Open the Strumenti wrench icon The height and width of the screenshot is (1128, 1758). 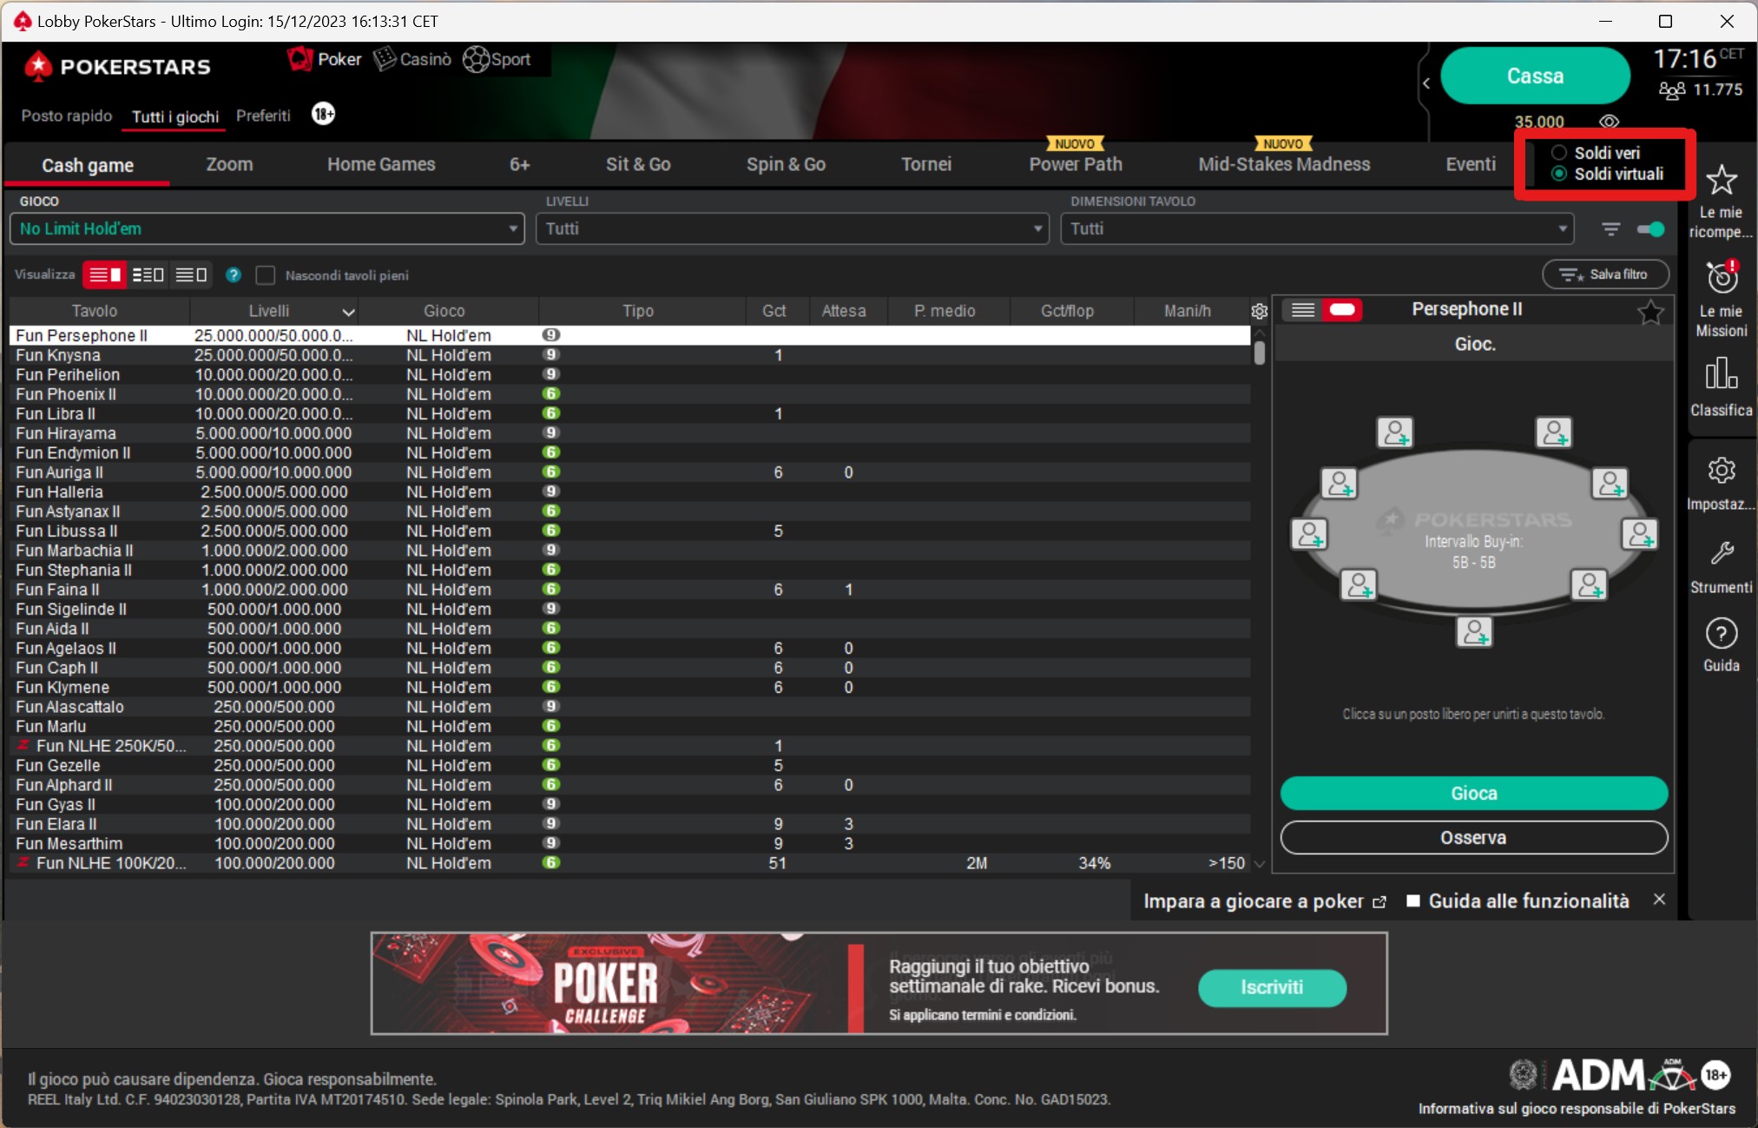tap(1721, 553)
